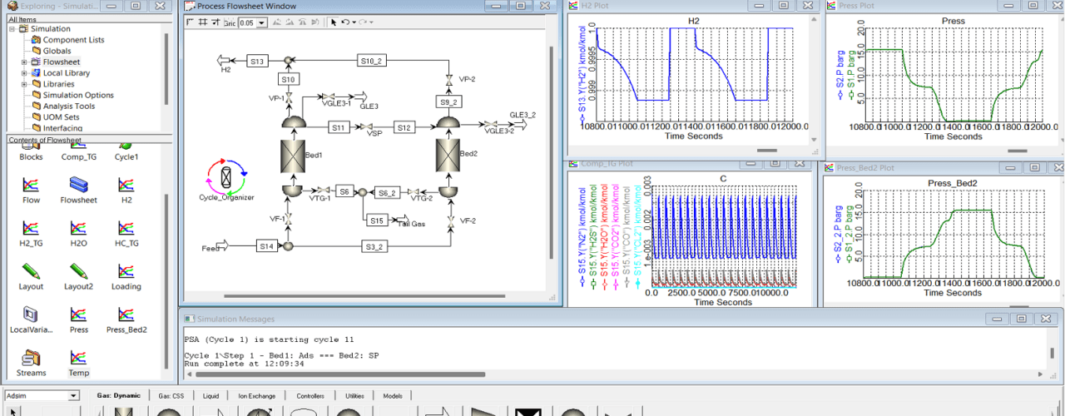
Task: Click the pointer select tool in flowsheet toolbar
Action: click(x=334, y=22)
